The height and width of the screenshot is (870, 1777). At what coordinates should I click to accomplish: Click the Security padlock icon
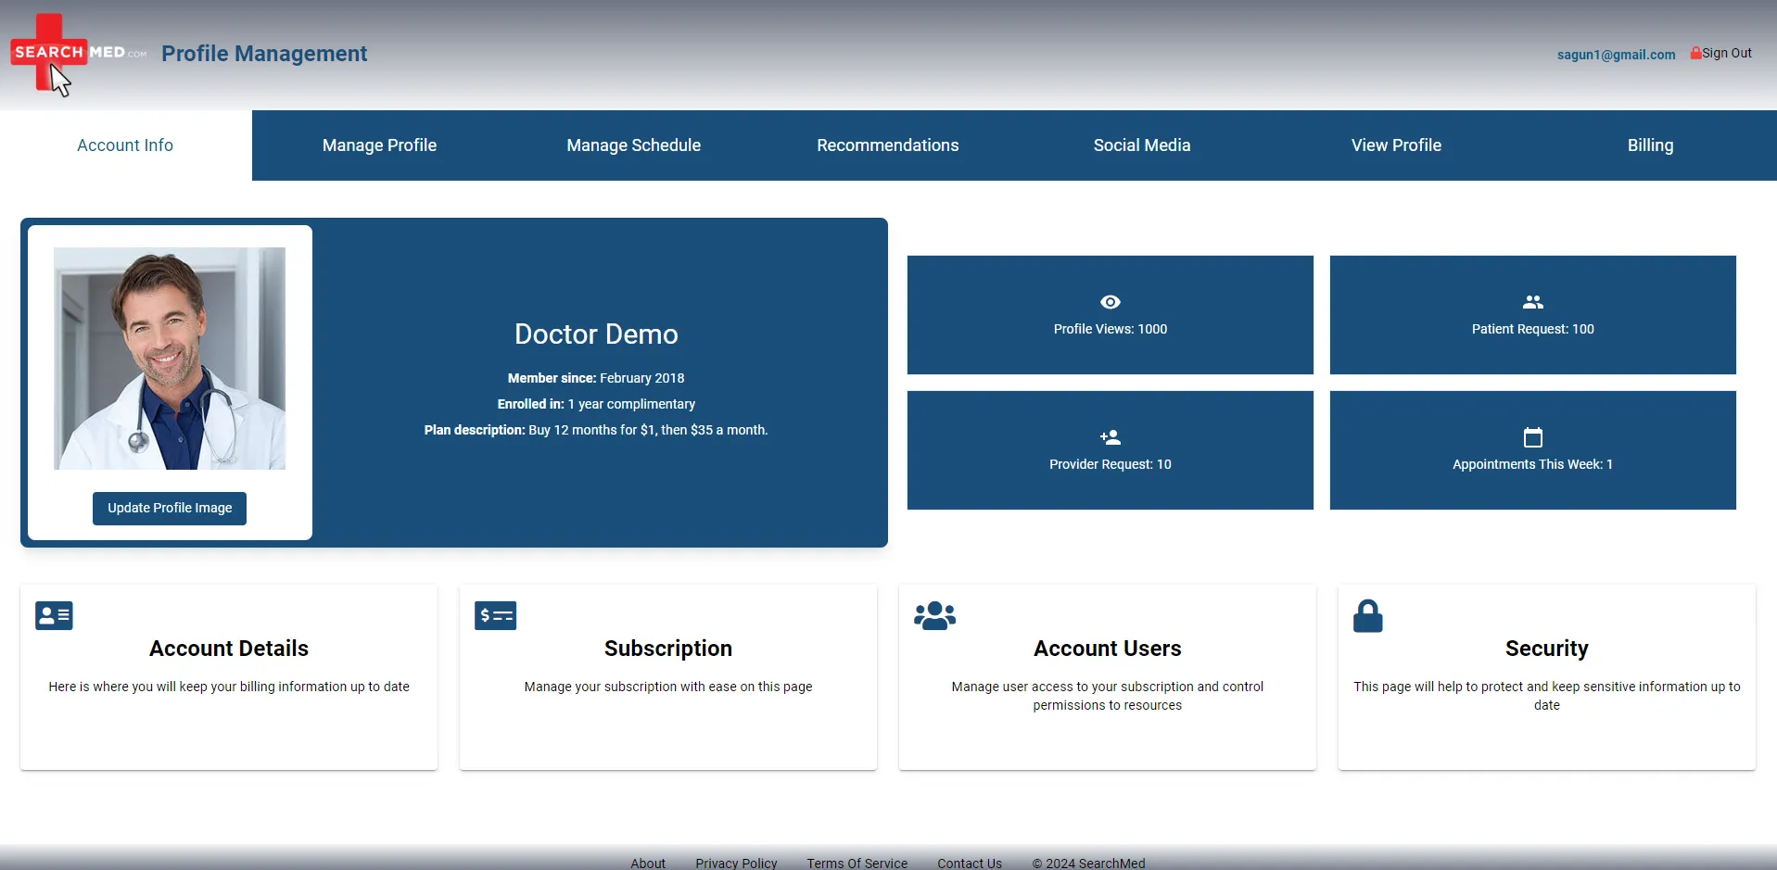click(x=1368, y=615)
